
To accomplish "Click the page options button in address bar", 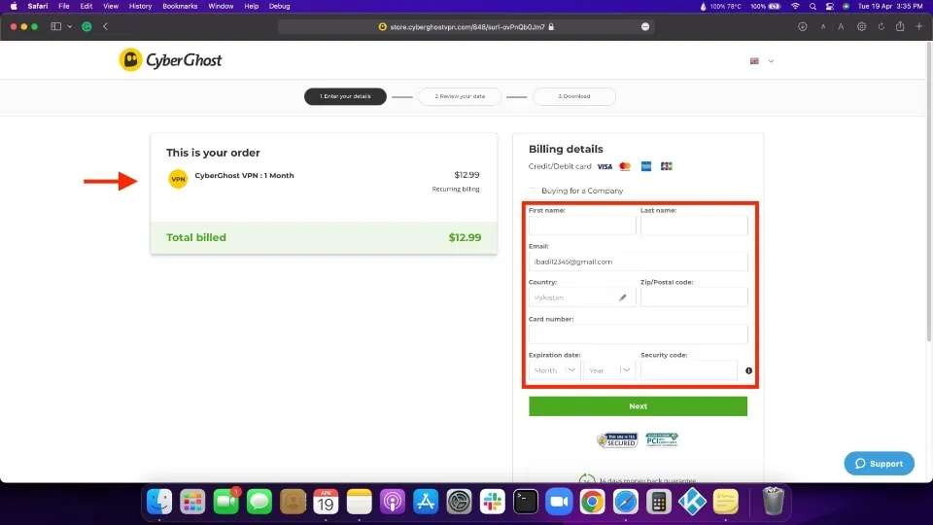I will [645, 26].
